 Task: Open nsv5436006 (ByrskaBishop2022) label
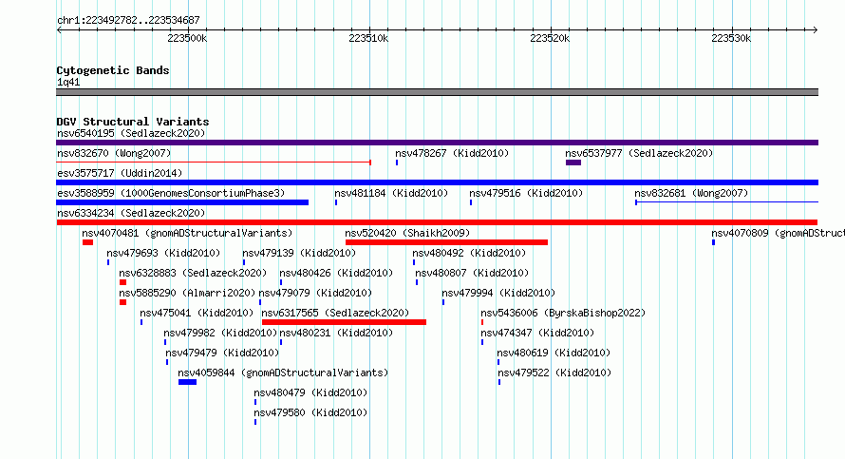pyautogui.click(x=563, y=313)
